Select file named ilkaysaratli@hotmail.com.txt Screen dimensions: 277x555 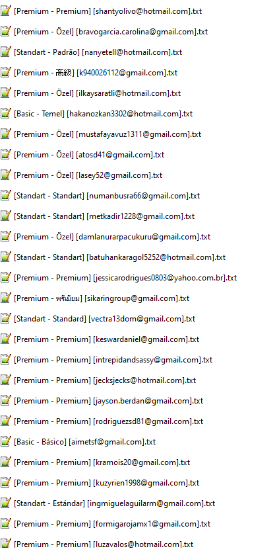97,93
